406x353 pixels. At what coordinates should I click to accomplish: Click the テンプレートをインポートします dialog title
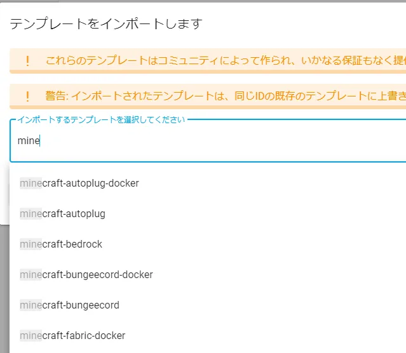pos(105,24)
